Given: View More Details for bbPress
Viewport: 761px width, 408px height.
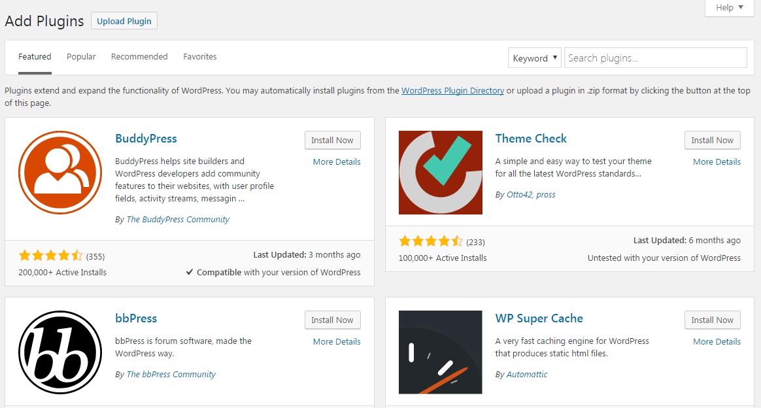Looking at the screenshot, I should tap(337, 341).
